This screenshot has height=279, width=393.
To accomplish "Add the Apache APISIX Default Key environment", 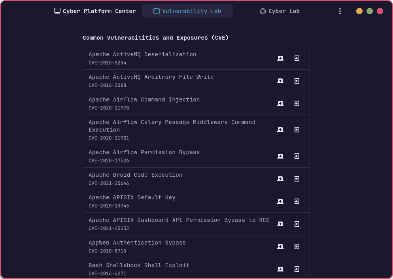I will (x=280, y=201).
